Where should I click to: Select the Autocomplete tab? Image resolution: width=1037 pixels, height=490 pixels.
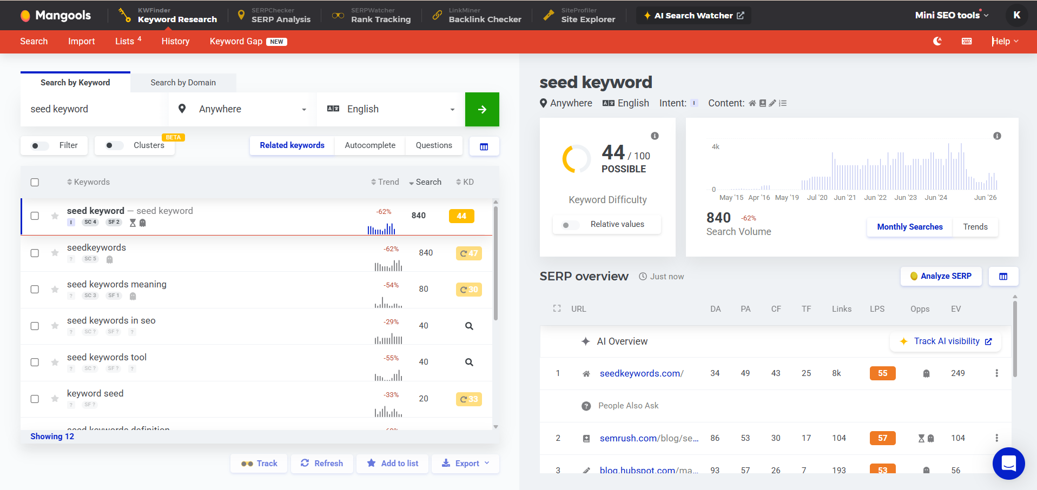point(370,145)
